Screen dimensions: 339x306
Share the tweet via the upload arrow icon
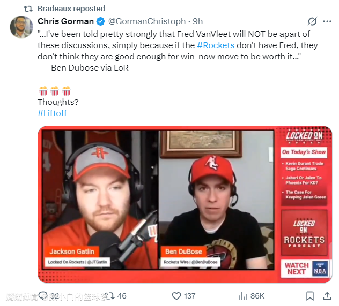click(327, 296)
